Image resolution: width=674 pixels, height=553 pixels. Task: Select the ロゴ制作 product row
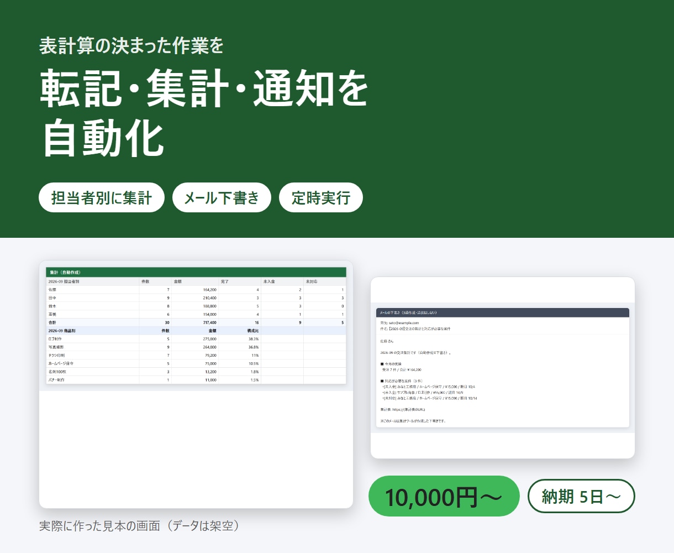coord(196,339)
